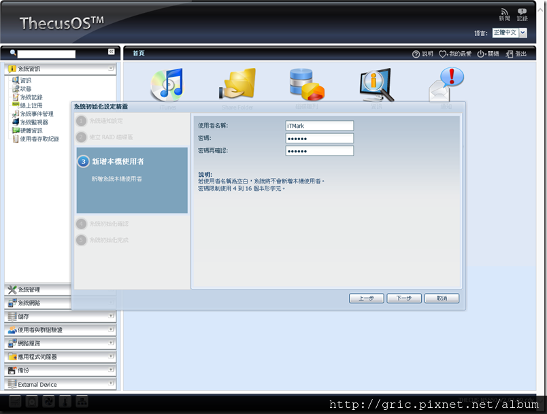Open the 線上註冊 tree item
Screen dimensions: 547x414
pyautogui.click(x=27, y=105)
